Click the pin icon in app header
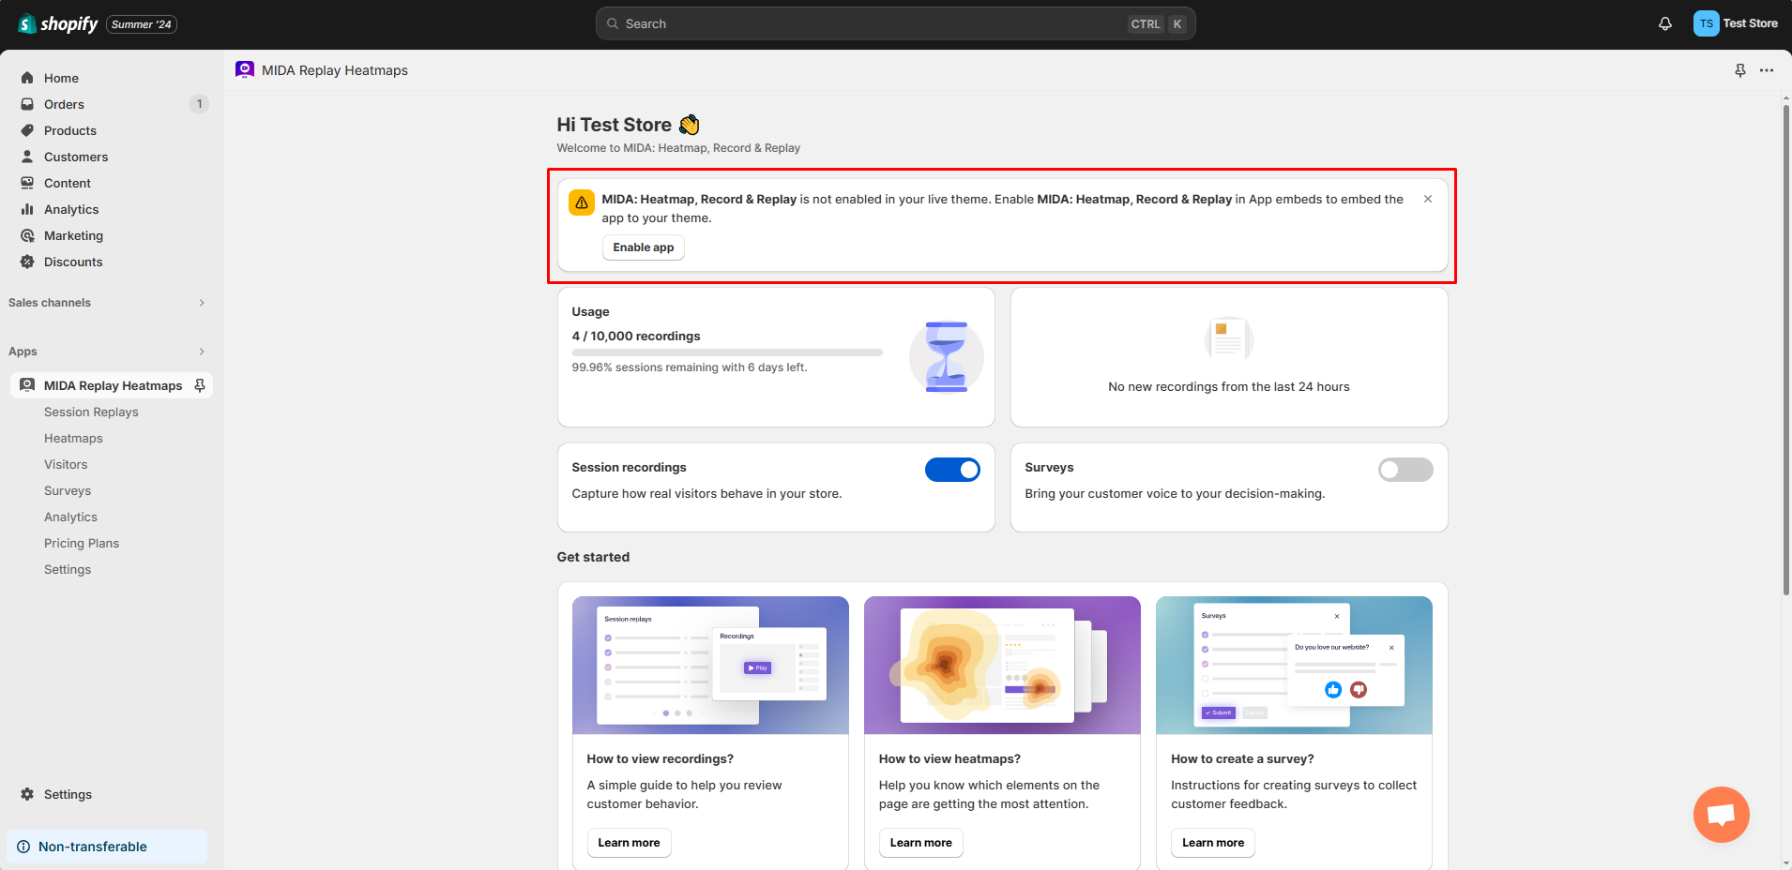Viewport: 1792px width, 870px height. pos(1739,70)
